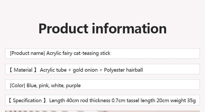205x112 pixels.
Task: Click the word Product in the heading
Action: point(63,29)
